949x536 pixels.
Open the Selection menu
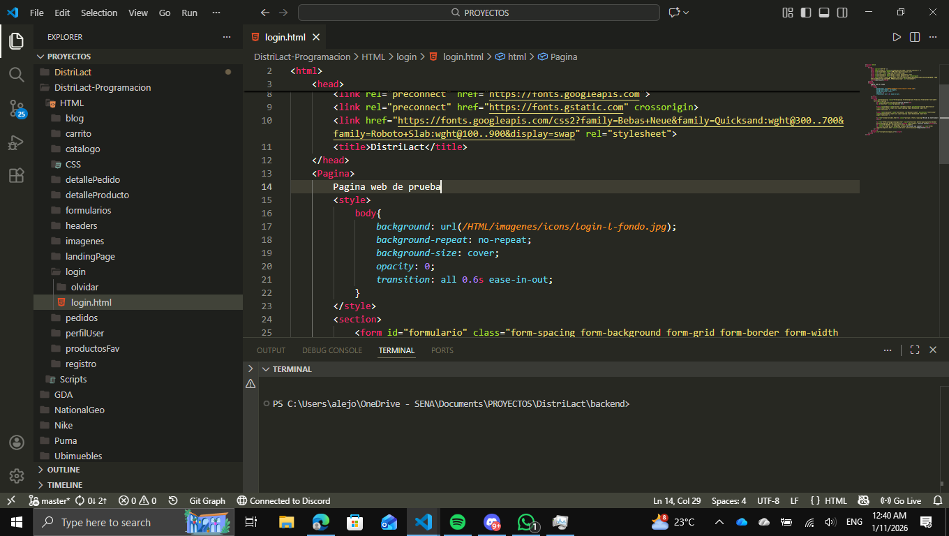click(x=99, y=13)
